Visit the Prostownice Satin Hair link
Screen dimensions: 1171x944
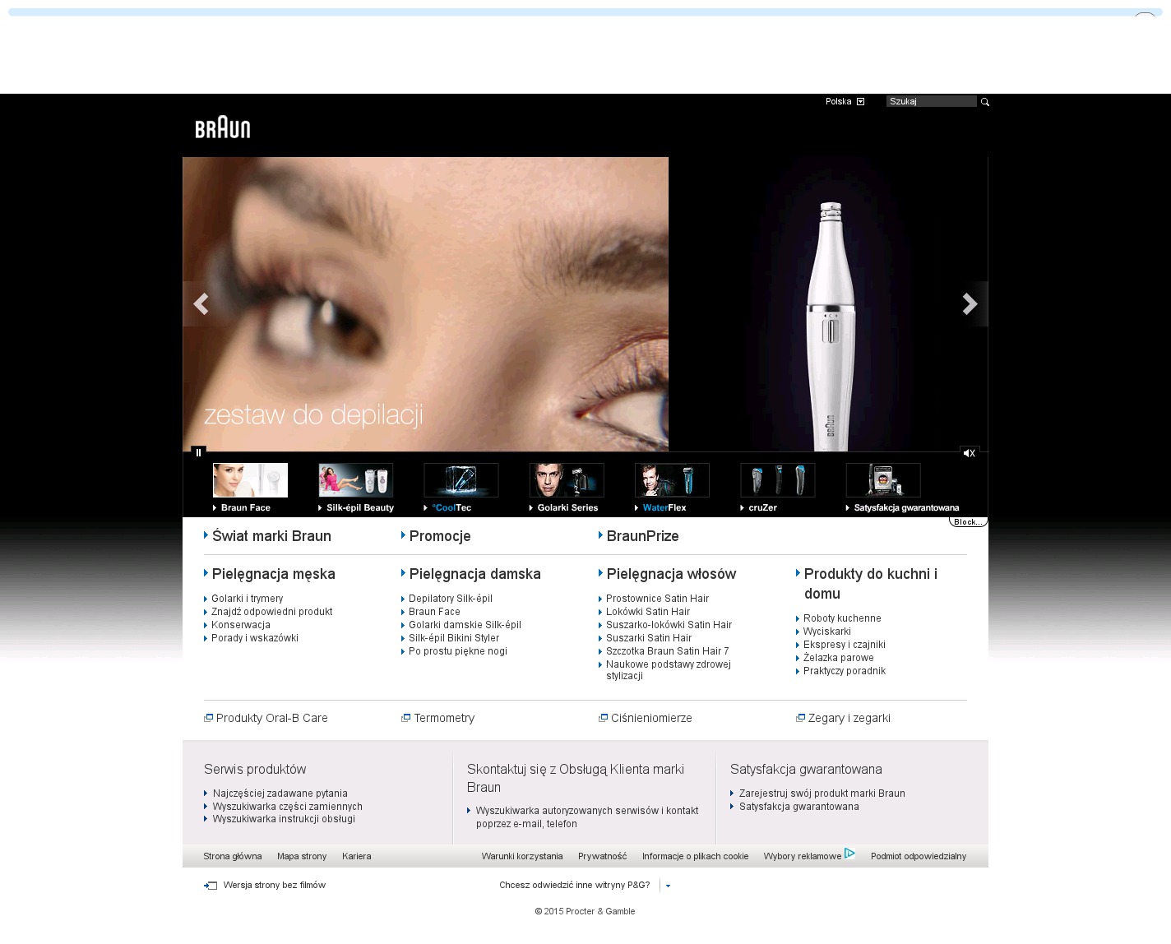(x=657, y=599)
